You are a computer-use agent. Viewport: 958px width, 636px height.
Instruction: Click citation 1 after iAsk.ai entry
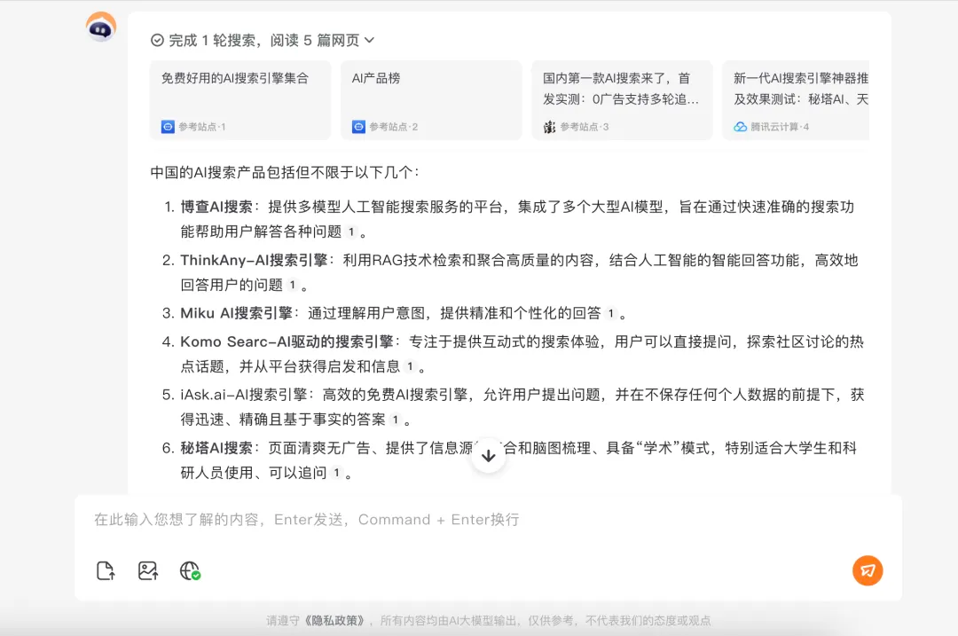pos(395,420)
